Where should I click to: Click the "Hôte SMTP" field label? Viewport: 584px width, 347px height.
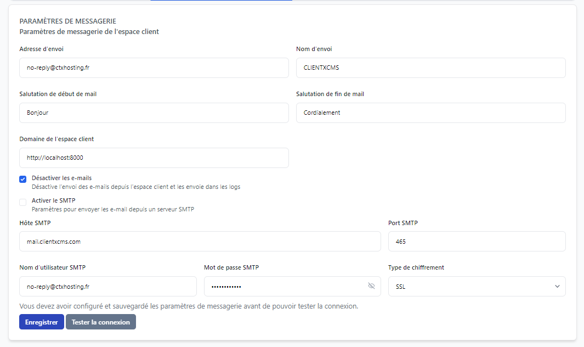click(x=35, y=223)
